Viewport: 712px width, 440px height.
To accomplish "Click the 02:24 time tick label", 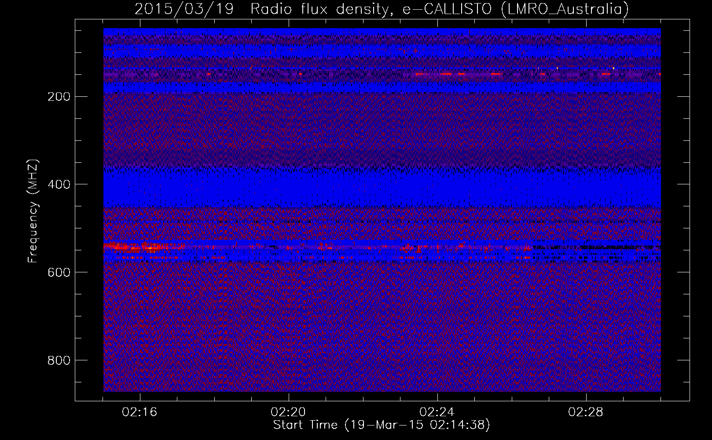I will [437, 412].
